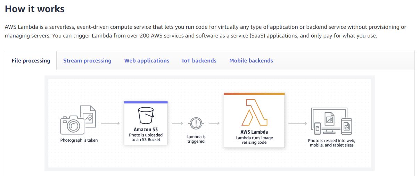Click the "Lambda is triggered" caption
This screenshot has height=176, width=419.
pyautogui.click(x=196, y=139)
